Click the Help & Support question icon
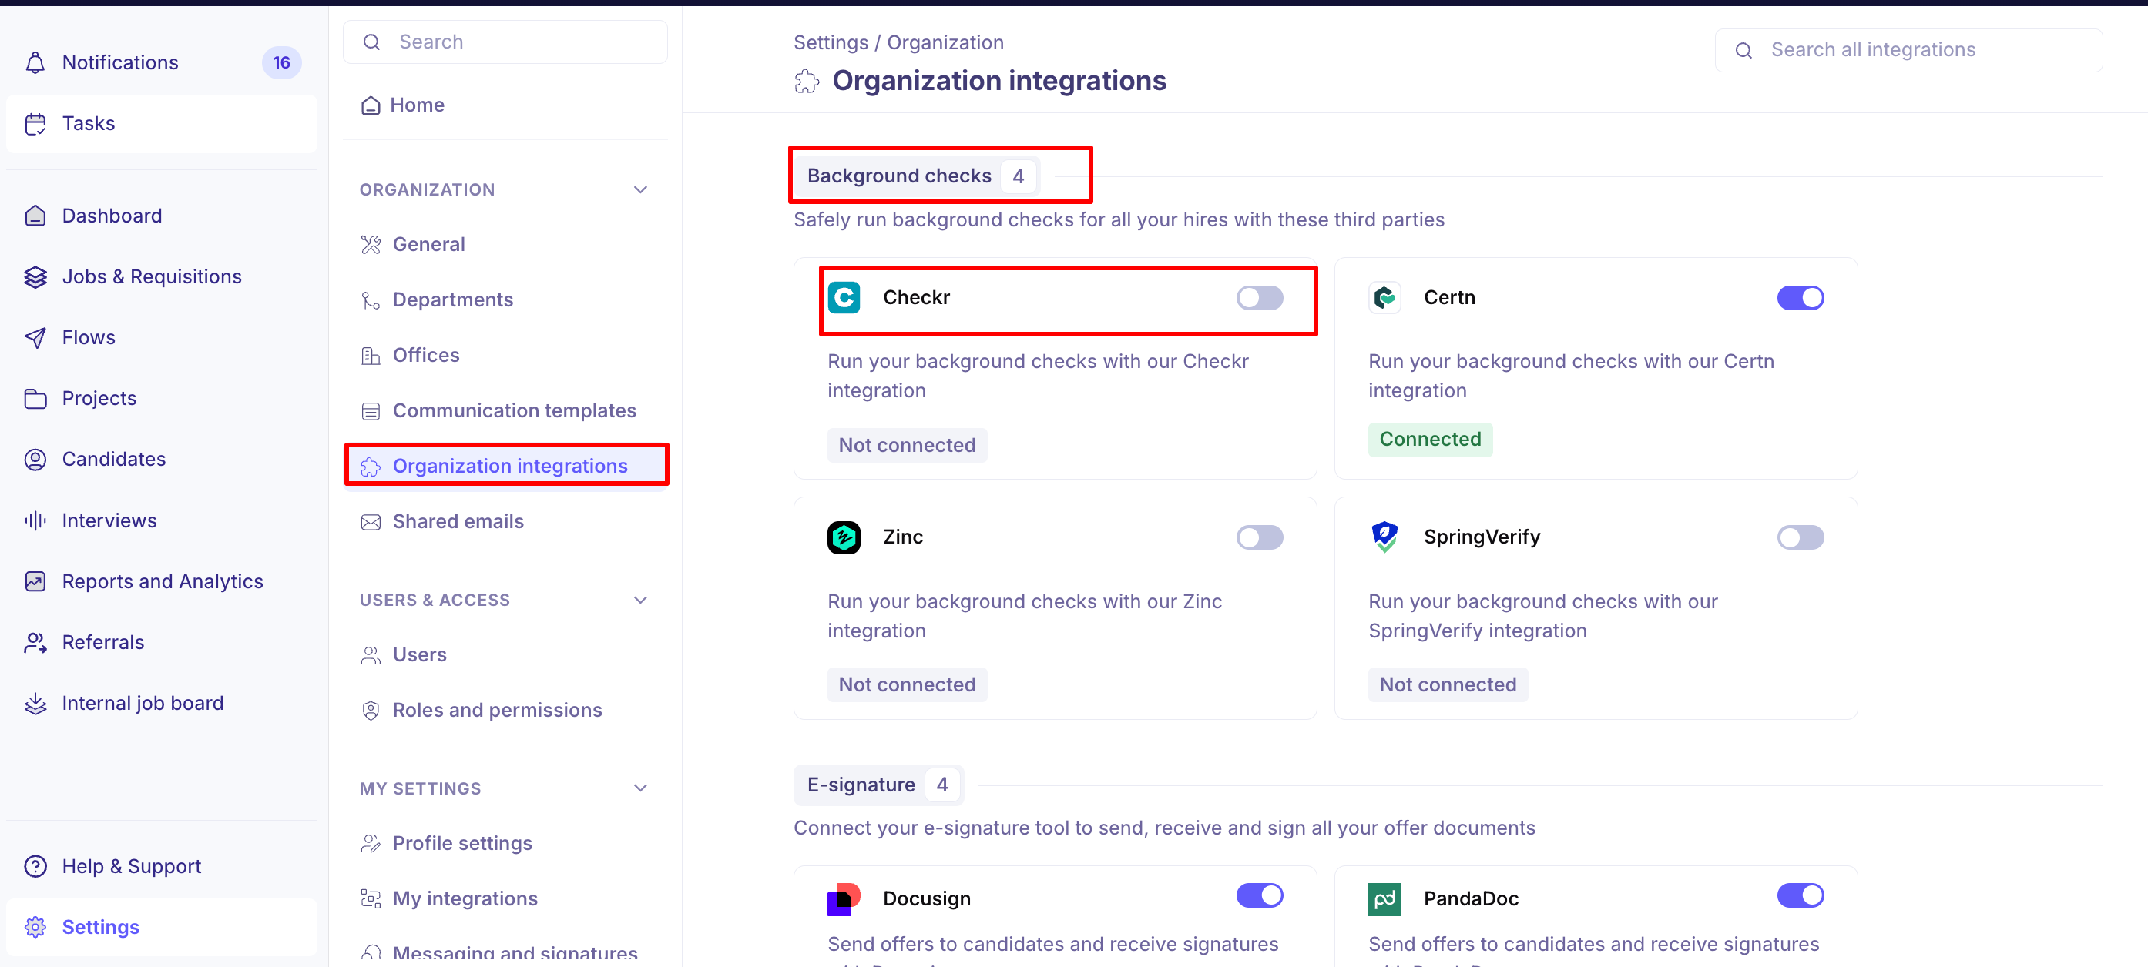This screenshot has width=2148, height=967. [x=35, y=866]
